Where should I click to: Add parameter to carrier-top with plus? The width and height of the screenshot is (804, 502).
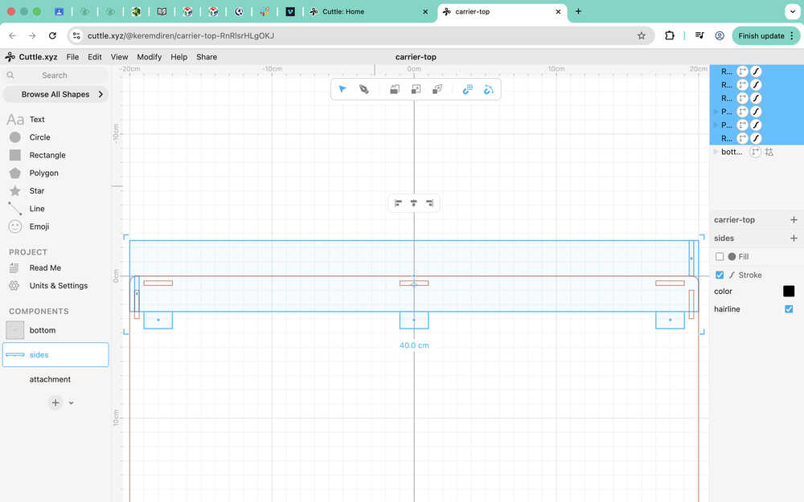coord(794,220)
